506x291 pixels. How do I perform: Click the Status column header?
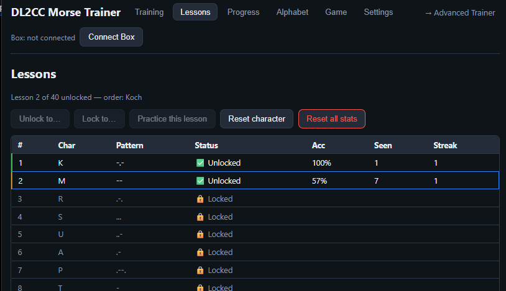(x=206, y=146)
